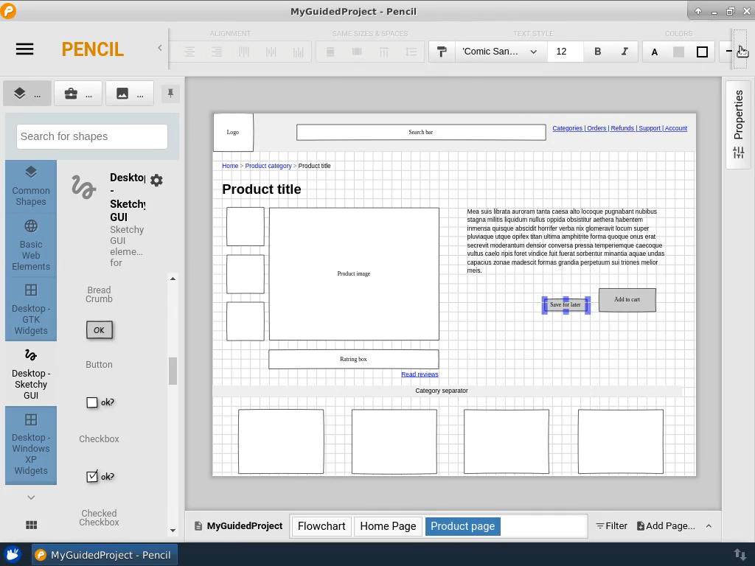Viewport: 755px width, 566px height.
Task: Expand the page list chevron at bottom right
Action: 709,525
